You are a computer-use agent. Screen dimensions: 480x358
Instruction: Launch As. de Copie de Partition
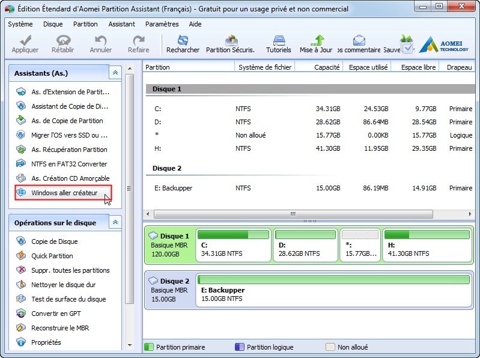59,121
